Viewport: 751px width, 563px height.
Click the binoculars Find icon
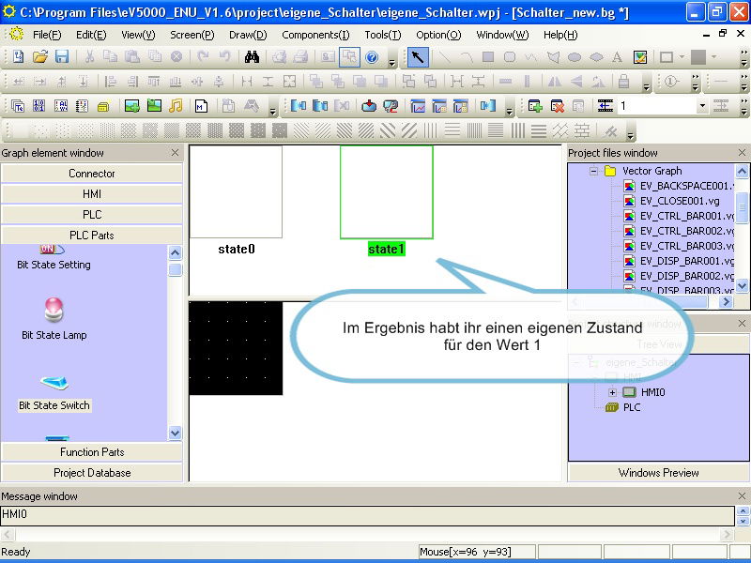click(x=252, y=57)
